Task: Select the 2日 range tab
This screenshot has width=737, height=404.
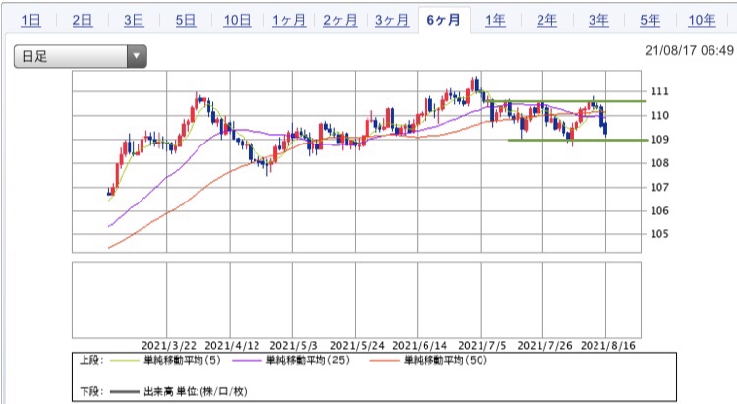Action: pos(83,20)
